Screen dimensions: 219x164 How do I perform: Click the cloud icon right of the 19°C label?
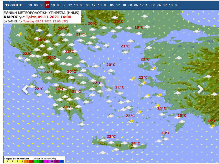coord(147,27)
